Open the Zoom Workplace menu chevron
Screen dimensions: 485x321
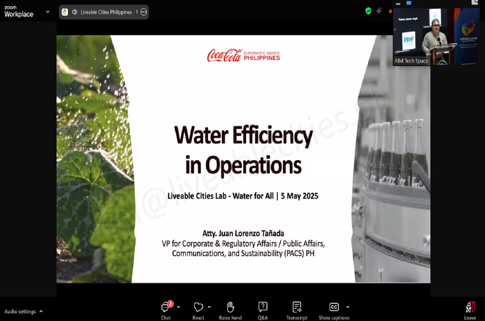pos(48,12)
